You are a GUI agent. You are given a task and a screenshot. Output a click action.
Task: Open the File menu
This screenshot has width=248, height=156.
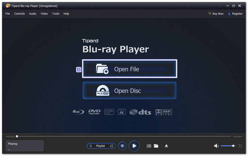coord(7,14)
